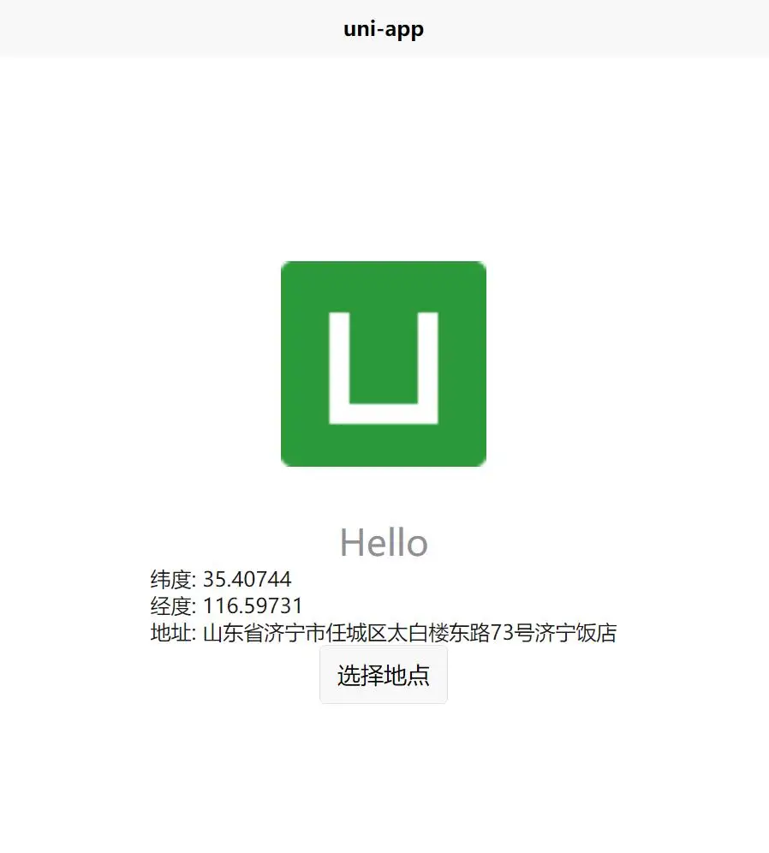769x853 pixels.
Task: Click the left vertical bar of U logo
Action: click(x=339, y=368)
